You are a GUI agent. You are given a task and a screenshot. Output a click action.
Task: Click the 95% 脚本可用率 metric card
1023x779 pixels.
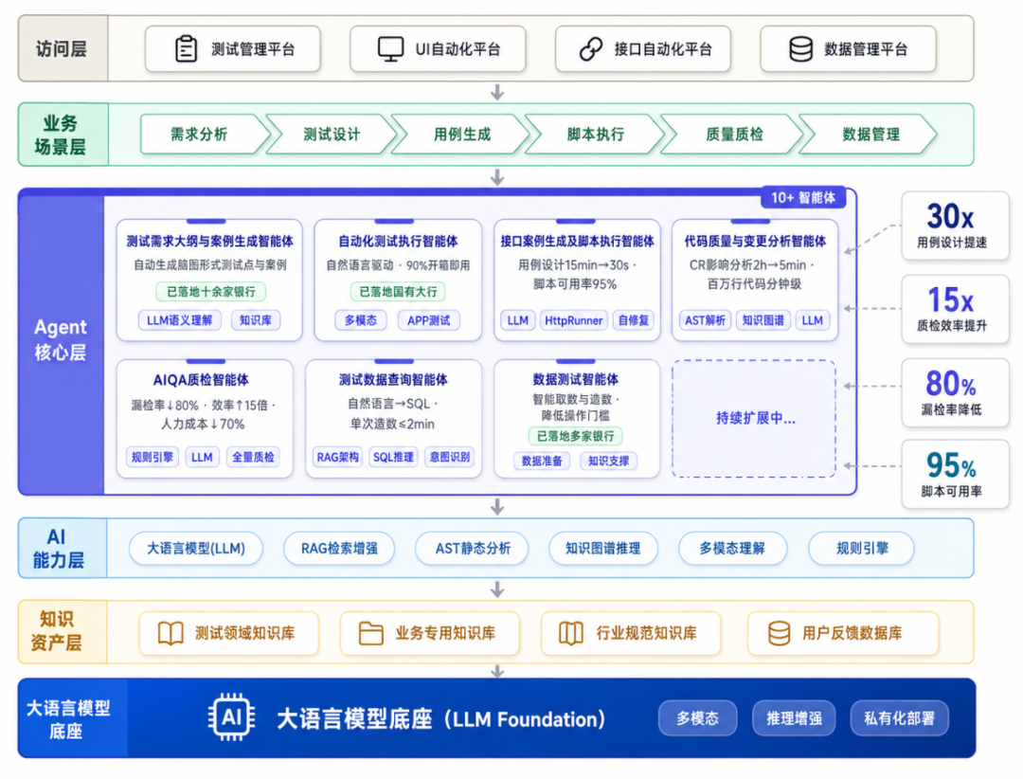(x=955, y=475)
